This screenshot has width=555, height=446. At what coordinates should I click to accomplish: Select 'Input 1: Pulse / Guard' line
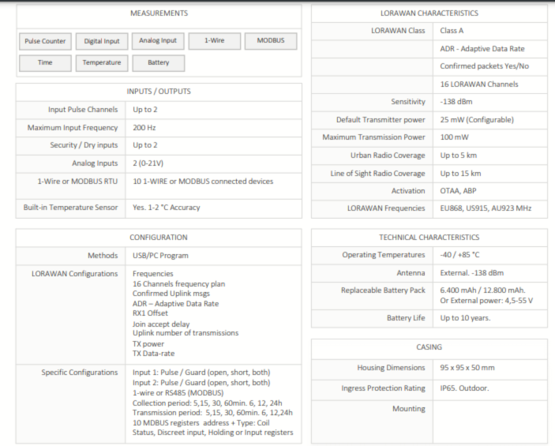coord(201,373)
